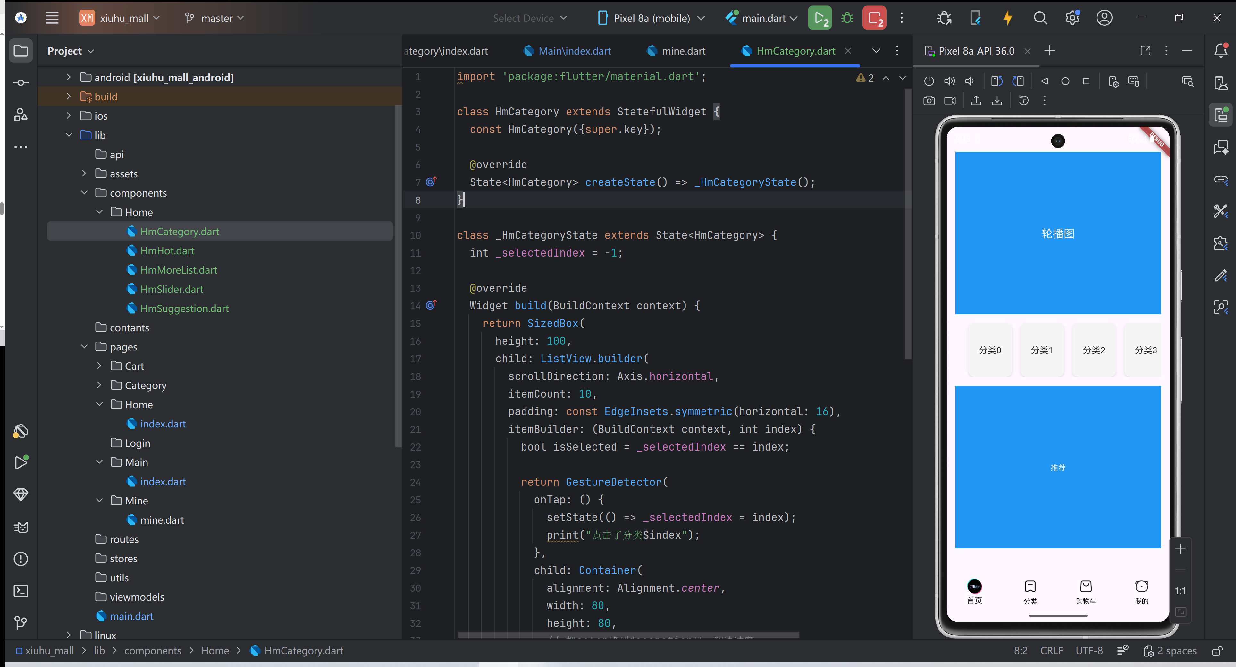Click components breadcrumb in navigation bar
Screen dimensions: 1236x667
tap(153, 651)
